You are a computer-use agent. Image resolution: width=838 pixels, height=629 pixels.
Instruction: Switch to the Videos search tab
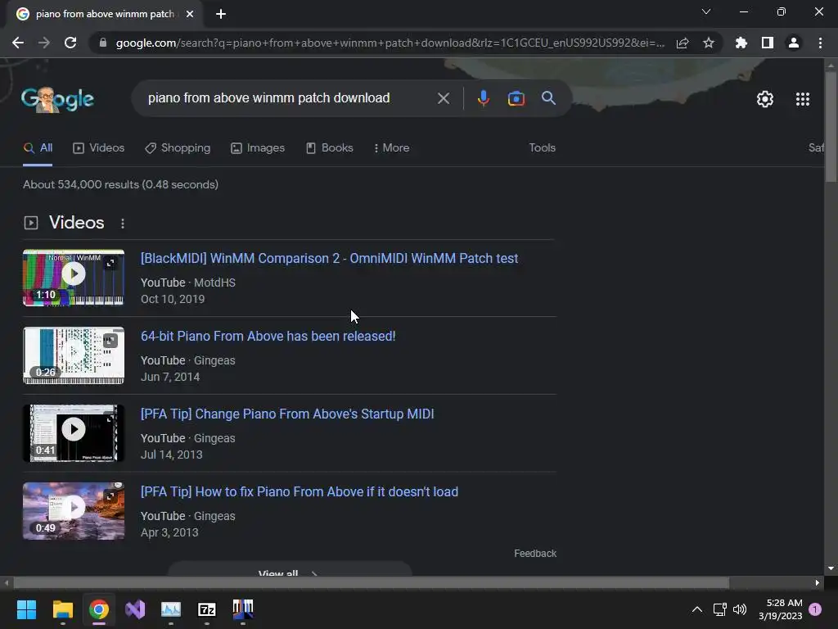(98, 148)
